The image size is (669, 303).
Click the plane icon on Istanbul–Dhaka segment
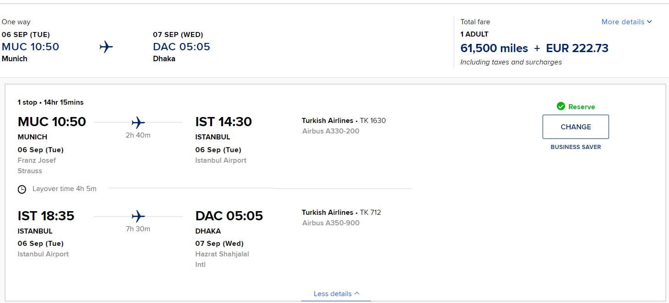point(138,216)
